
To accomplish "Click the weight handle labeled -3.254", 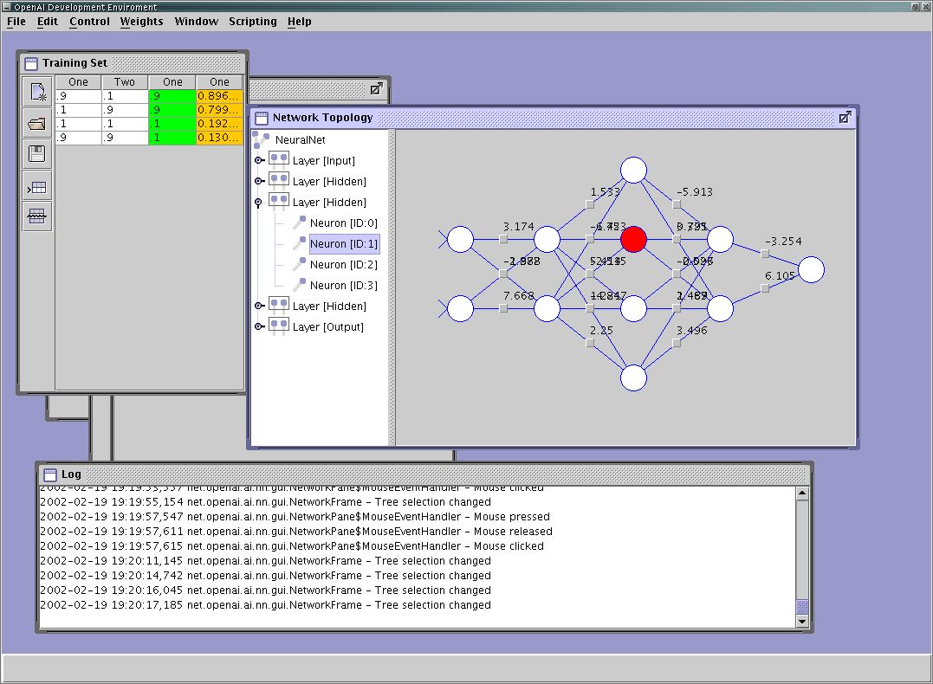I will (765, 255).
